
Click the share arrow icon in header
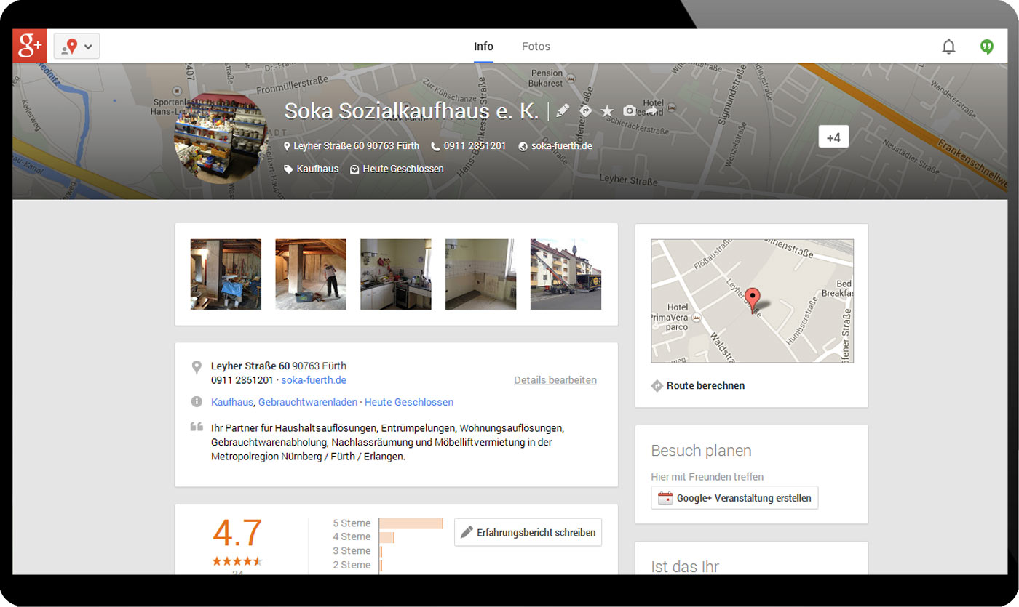click(x=651, y=111)
